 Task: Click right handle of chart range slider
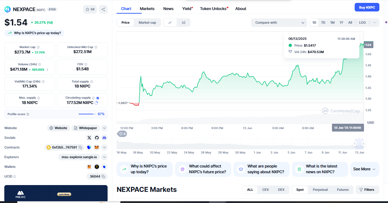click(x=363, y=143)
